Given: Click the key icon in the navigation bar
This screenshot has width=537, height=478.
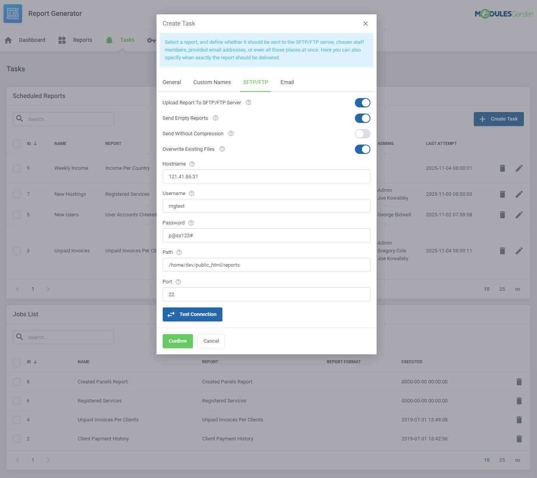Looking at the screenshot, I should tap(151, 40).
